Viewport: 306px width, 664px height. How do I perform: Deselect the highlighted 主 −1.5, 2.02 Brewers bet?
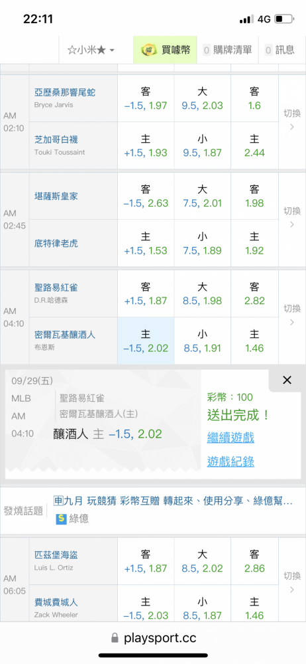[x=146, y=341]
